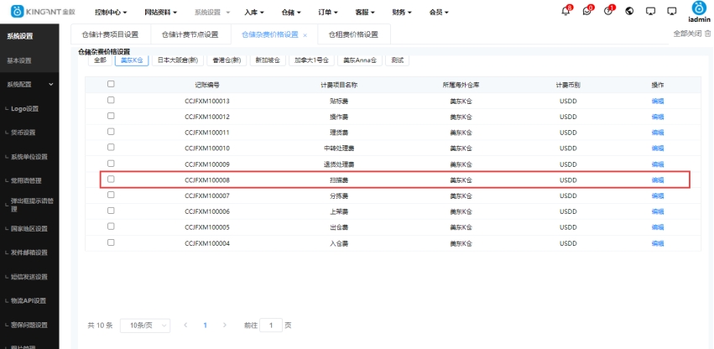The width and height of the screenshot is (714, 349).
Task: Open the notification bell with badge 8
Action: (566, 11)
